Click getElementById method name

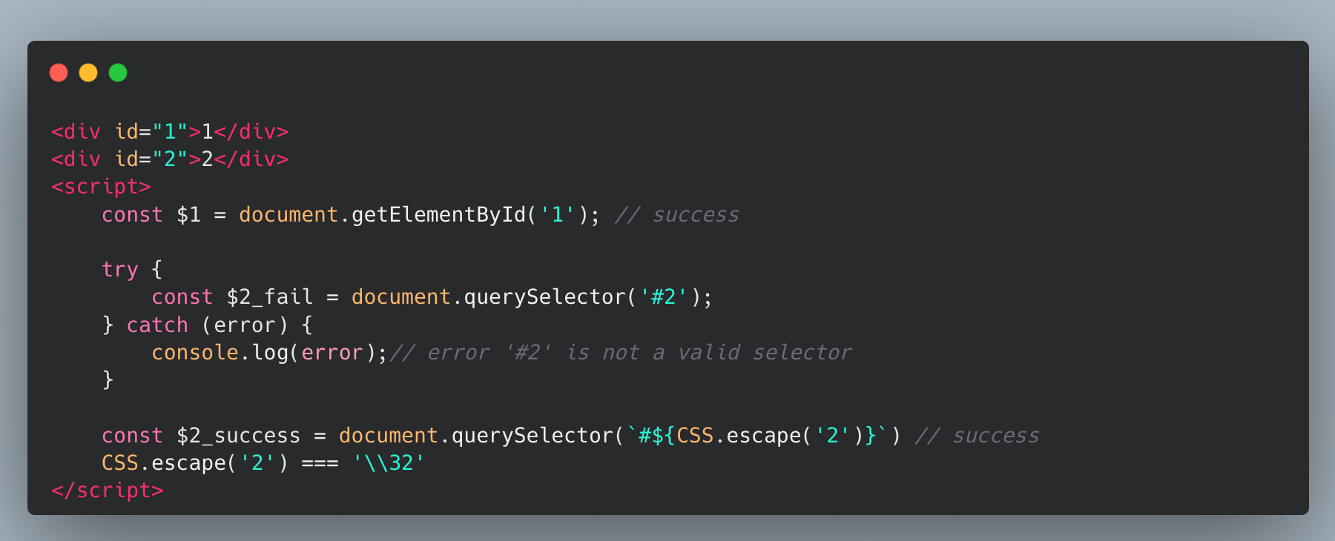click(438, 215)
